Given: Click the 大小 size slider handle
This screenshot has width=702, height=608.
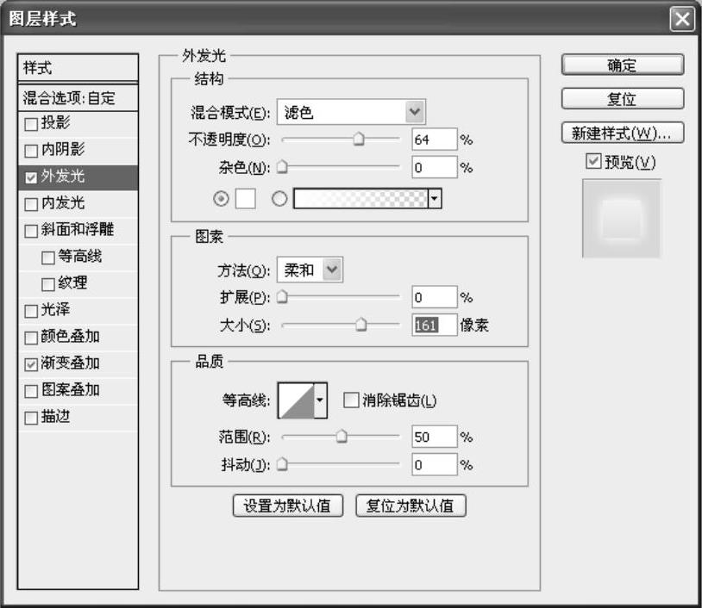Looking at the screenshot, I should tap(360, 324).
